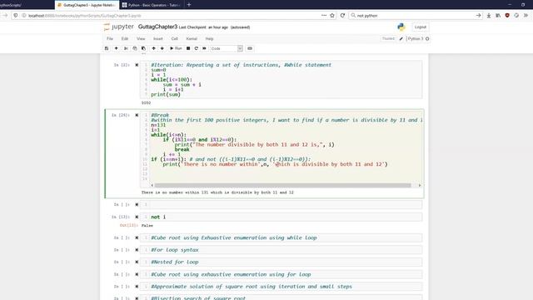Click the Jupyter logo
The width and height of the screenshot is (533, 300).
coord(118,27)
